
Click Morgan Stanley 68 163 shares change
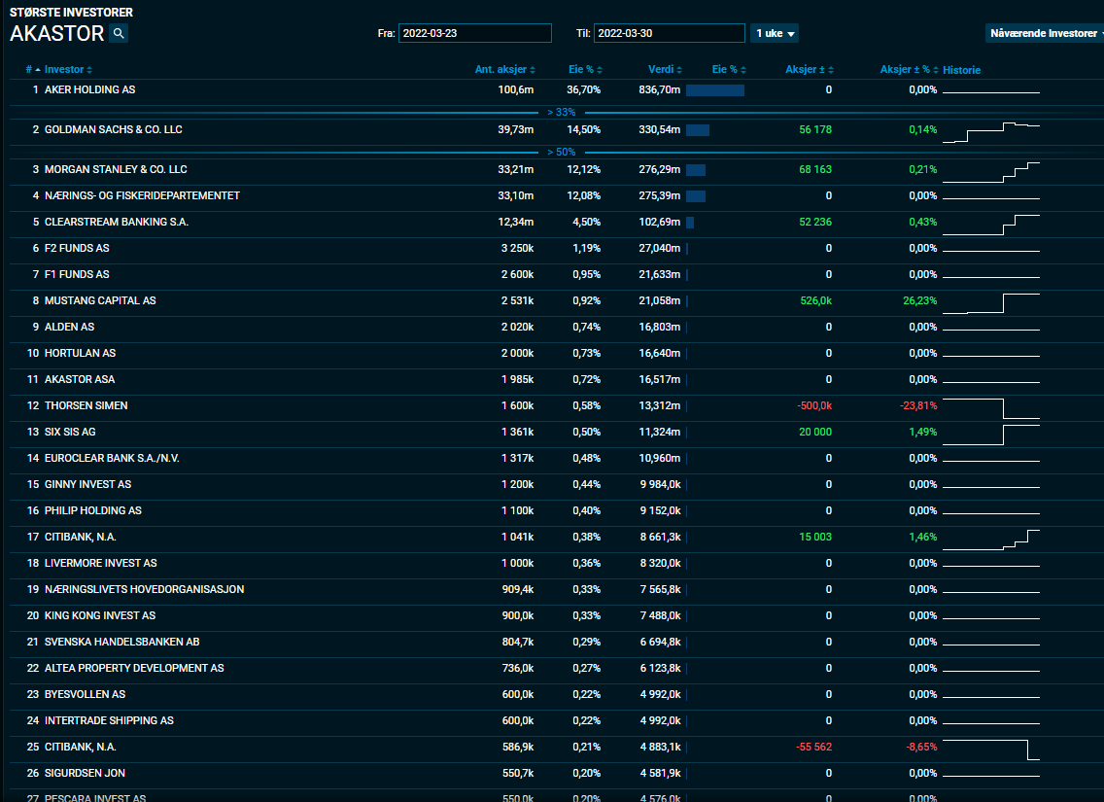(x=815, y=169)
